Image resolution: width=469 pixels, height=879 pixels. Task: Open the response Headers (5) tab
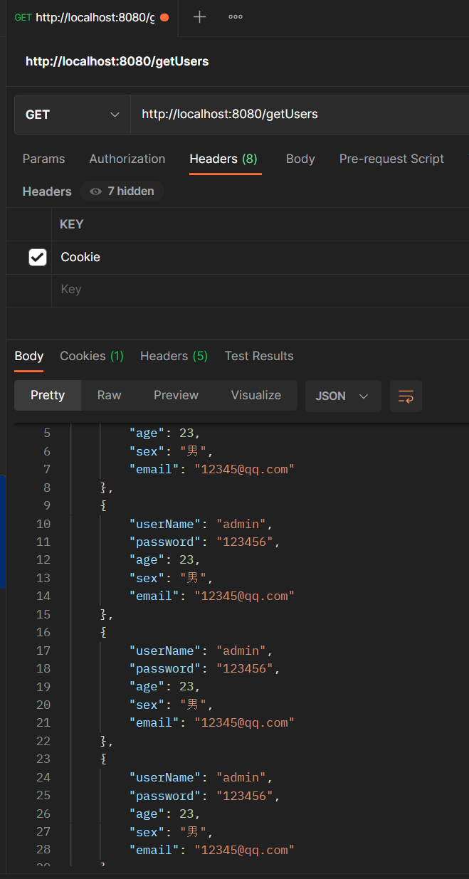[x=174, y=356]
